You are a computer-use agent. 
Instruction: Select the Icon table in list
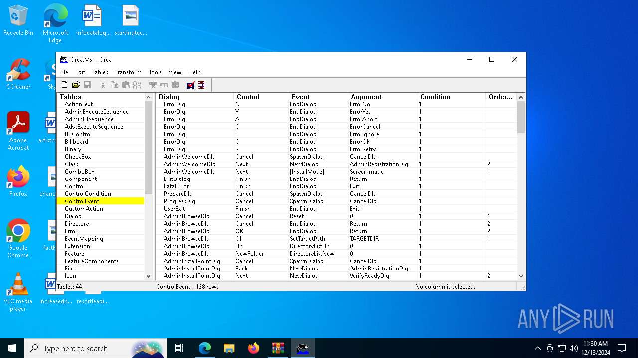70,276
